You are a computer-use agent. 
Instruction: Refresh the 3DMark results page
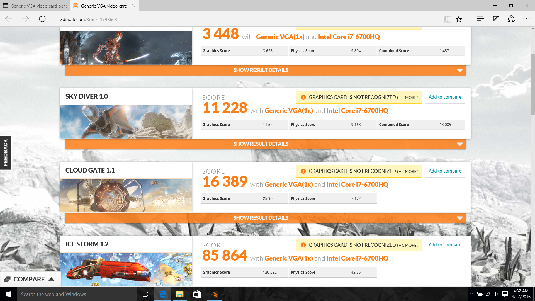coord(42,19)
